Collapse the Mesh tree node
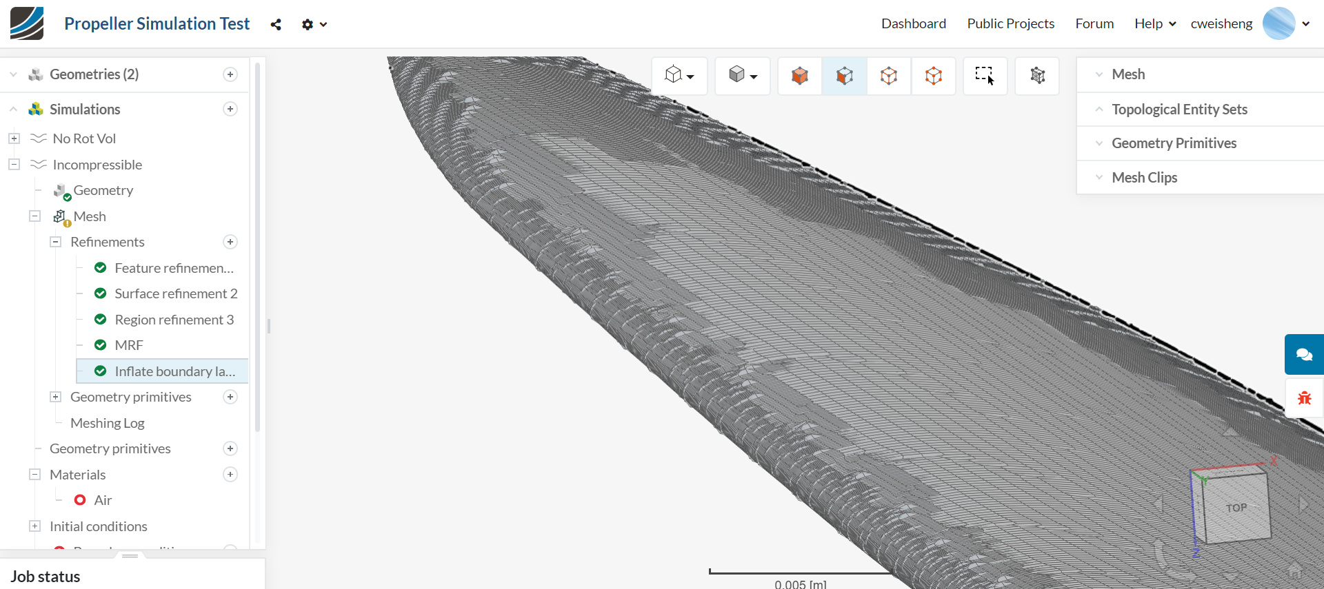 34,216
